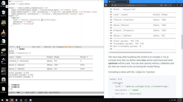This screenshot has height=102, width=183.
Task: Click 'Total params: 6,700' in console
Action: [x=19, y=73]
